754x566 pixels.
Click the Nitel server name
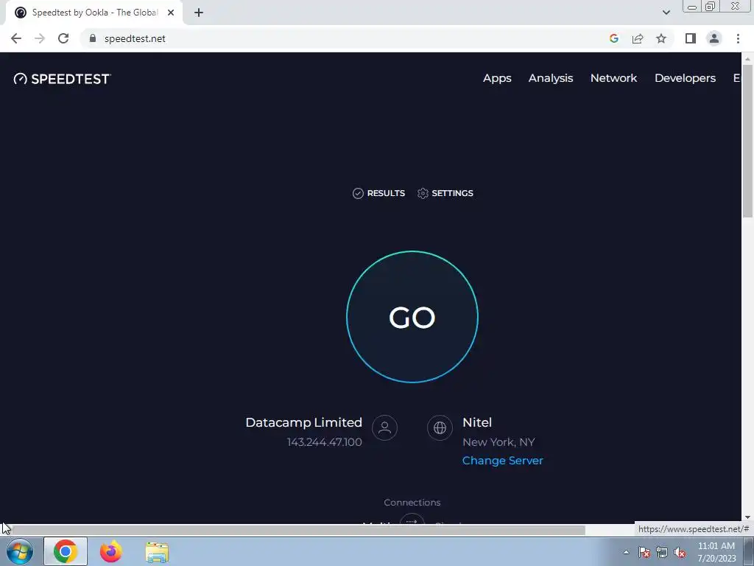(477, 422)
